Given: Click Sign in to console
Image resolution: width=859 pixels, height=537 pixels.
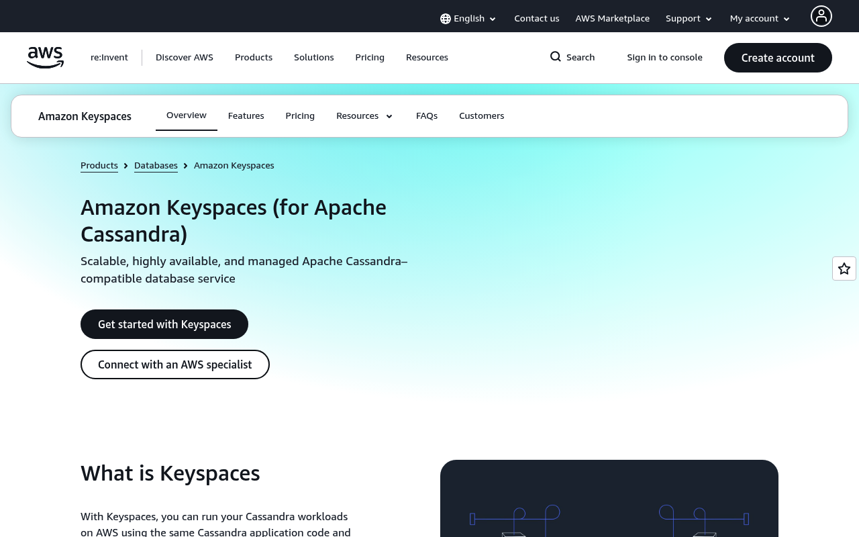Looking at the screenshot, I should click(x=664, y=58).
